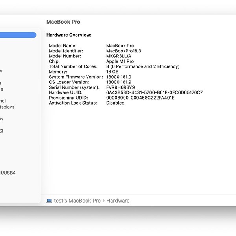Click OS Loader Version value 18000.161.9
This screenshot has width=236, height=236.
pyautogui.click(x=119, y=82)
